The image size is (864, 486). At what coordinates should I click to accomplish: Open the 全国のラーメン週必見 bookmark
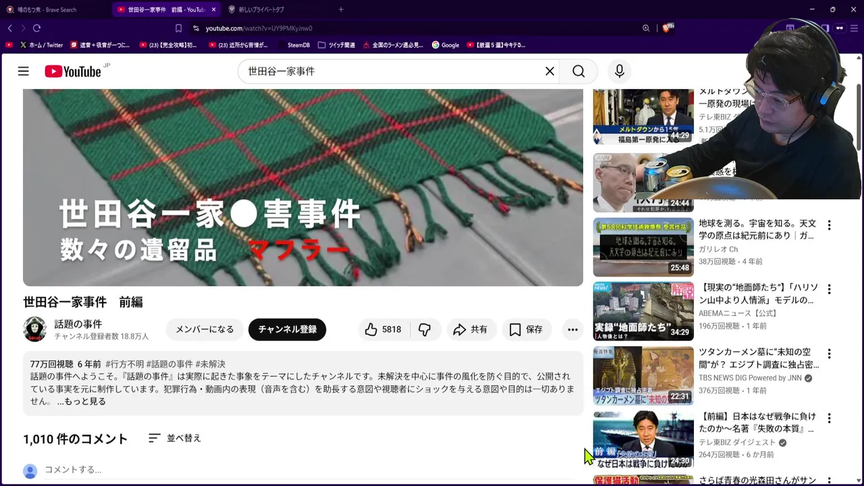pyautogui.click(x=393, y=45)
